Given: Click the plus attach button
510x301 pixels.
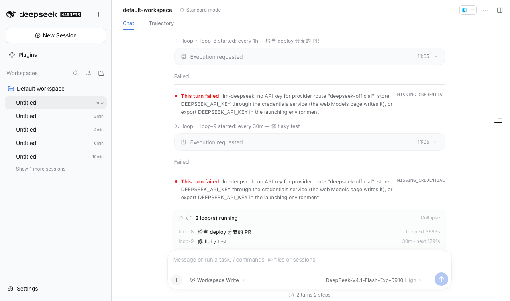Looking at the screenshot, I should [x=177, y=280].
